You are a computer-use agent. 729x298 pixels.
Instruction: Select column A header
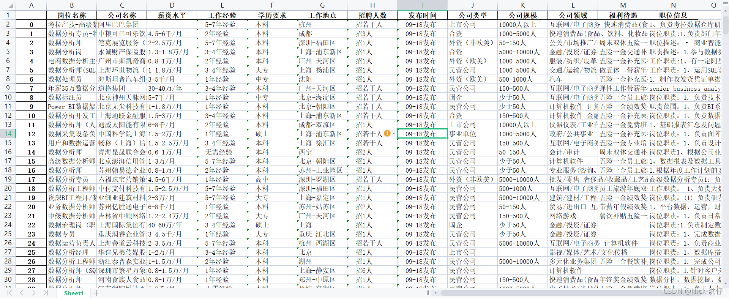pyautogui.click(x=31, y=5)
